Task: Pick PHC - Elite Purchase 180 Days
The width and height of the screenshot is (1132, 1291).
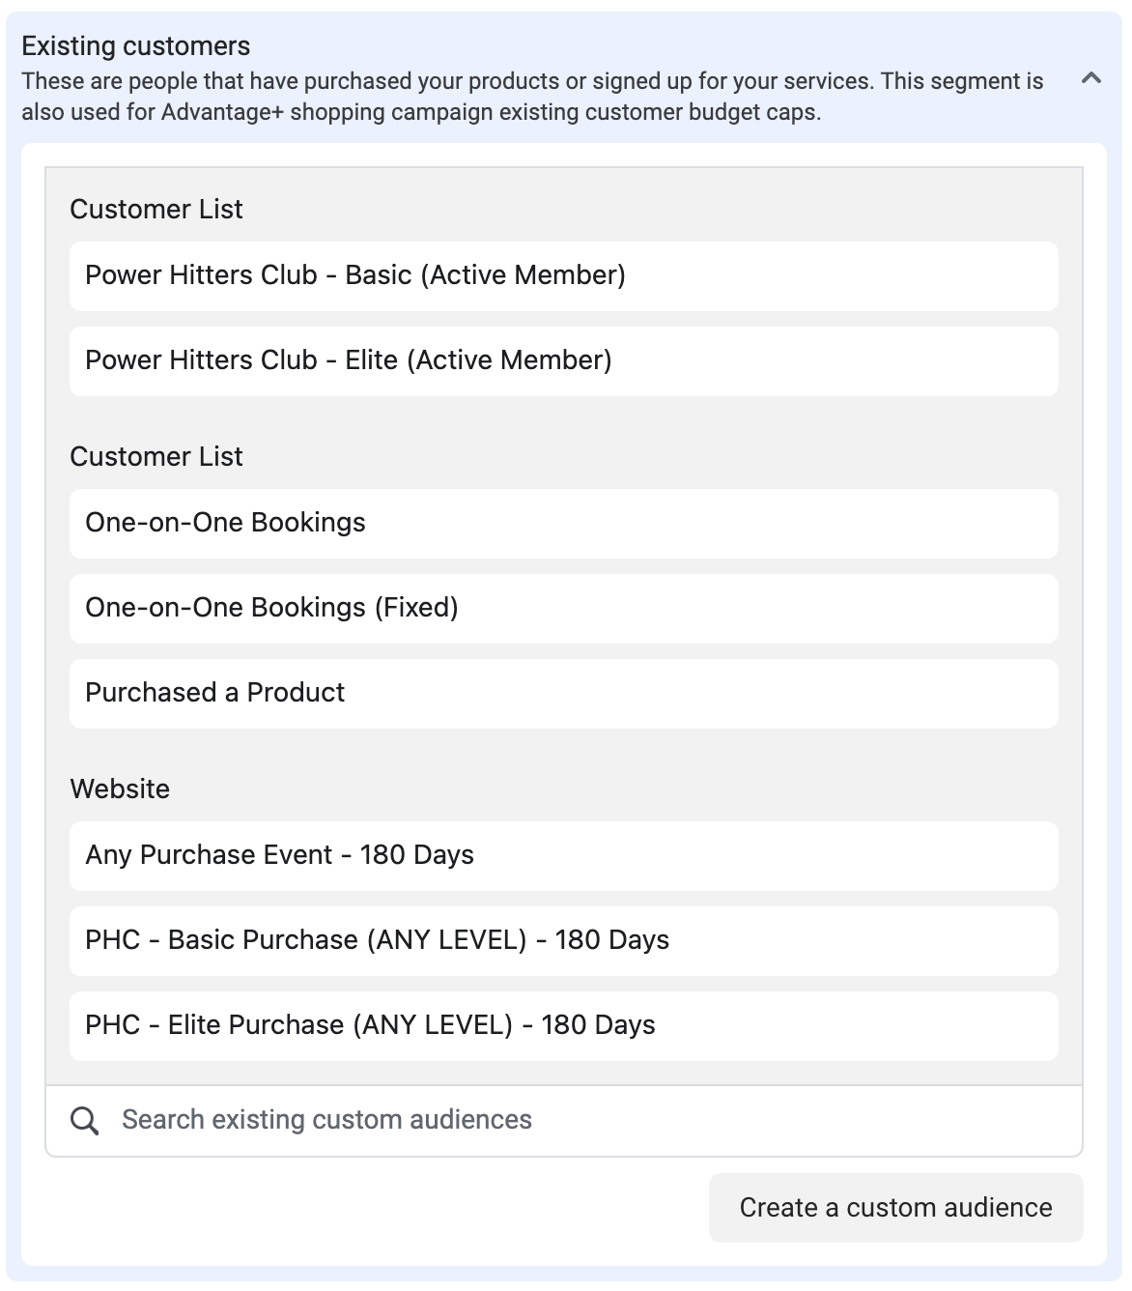Action: click(x=564, y=1026)
